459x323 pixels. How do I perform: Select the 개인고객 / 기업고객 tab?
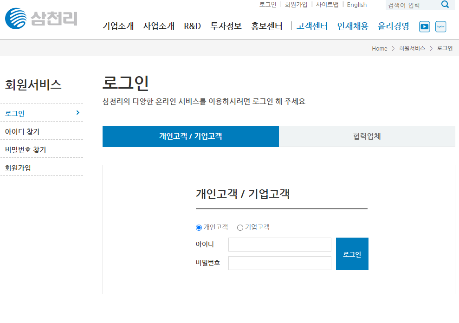click(190, 136)
